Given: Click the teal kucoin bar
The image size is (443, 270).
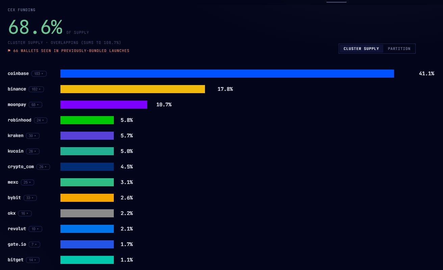Looking at the screenshot, I should 87,151.
